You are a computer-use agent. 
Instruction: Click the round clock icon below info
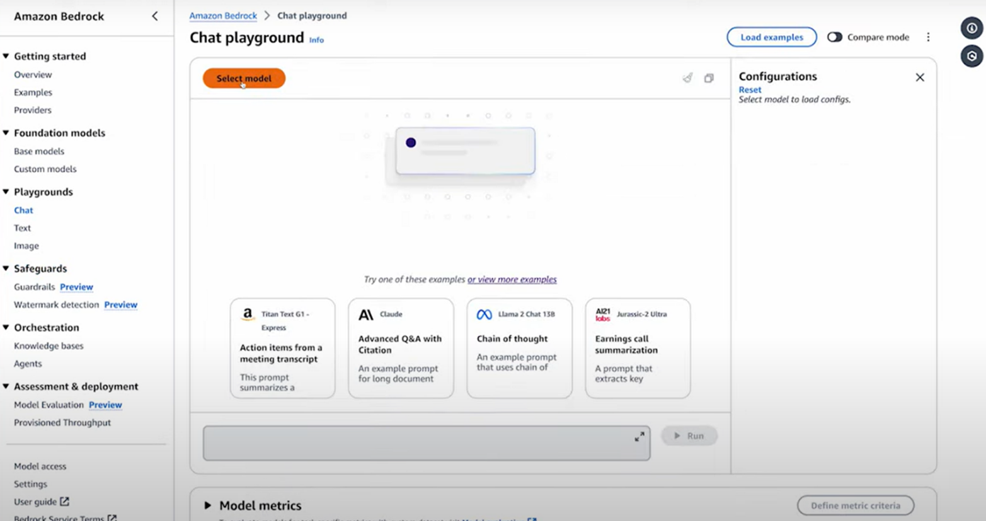(972, 56)
